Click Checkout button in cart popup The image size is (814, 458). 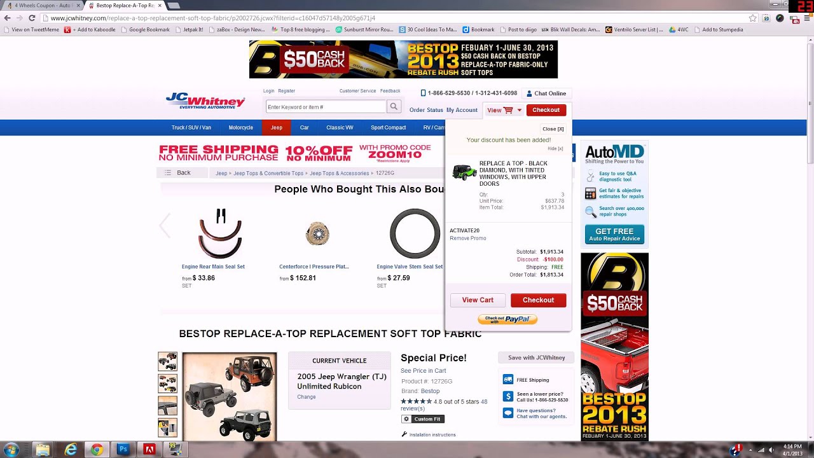point(538,300)
